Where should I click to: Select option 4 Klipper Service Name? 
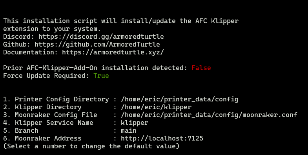coord(76,123)
